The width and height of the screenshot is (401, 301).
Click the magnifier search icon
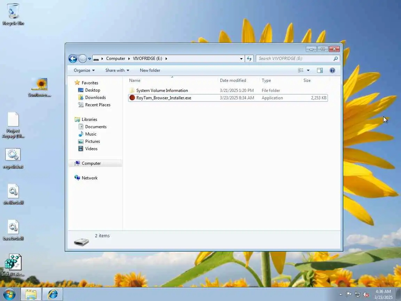(x=336, y=59)
